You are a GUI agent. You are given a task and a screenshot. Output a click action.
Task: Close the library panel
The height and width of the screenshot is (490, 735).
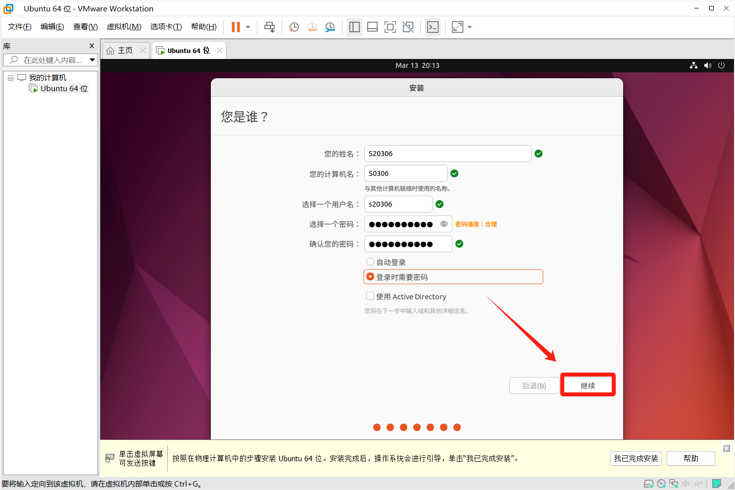[92, 46]
